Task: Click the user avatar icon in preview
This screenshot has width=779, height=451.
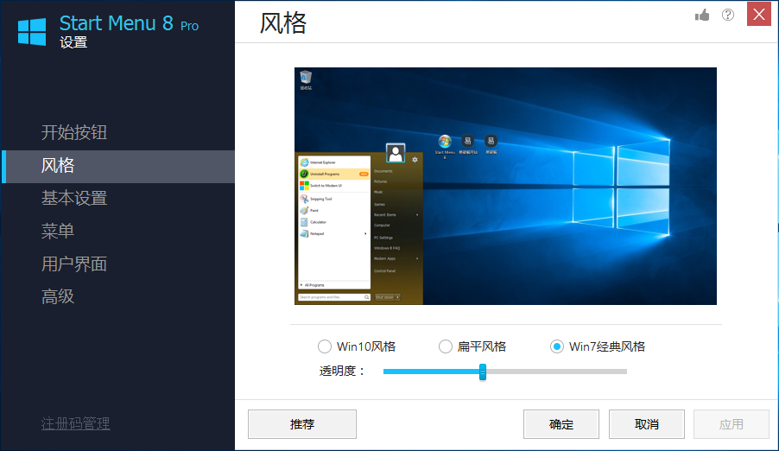Action: point(396,153)
